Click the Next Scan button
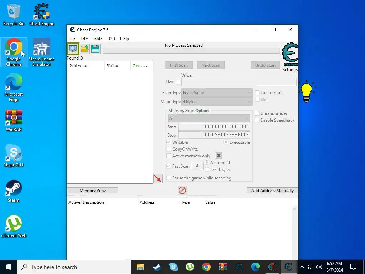 click(x=211, y=65)
